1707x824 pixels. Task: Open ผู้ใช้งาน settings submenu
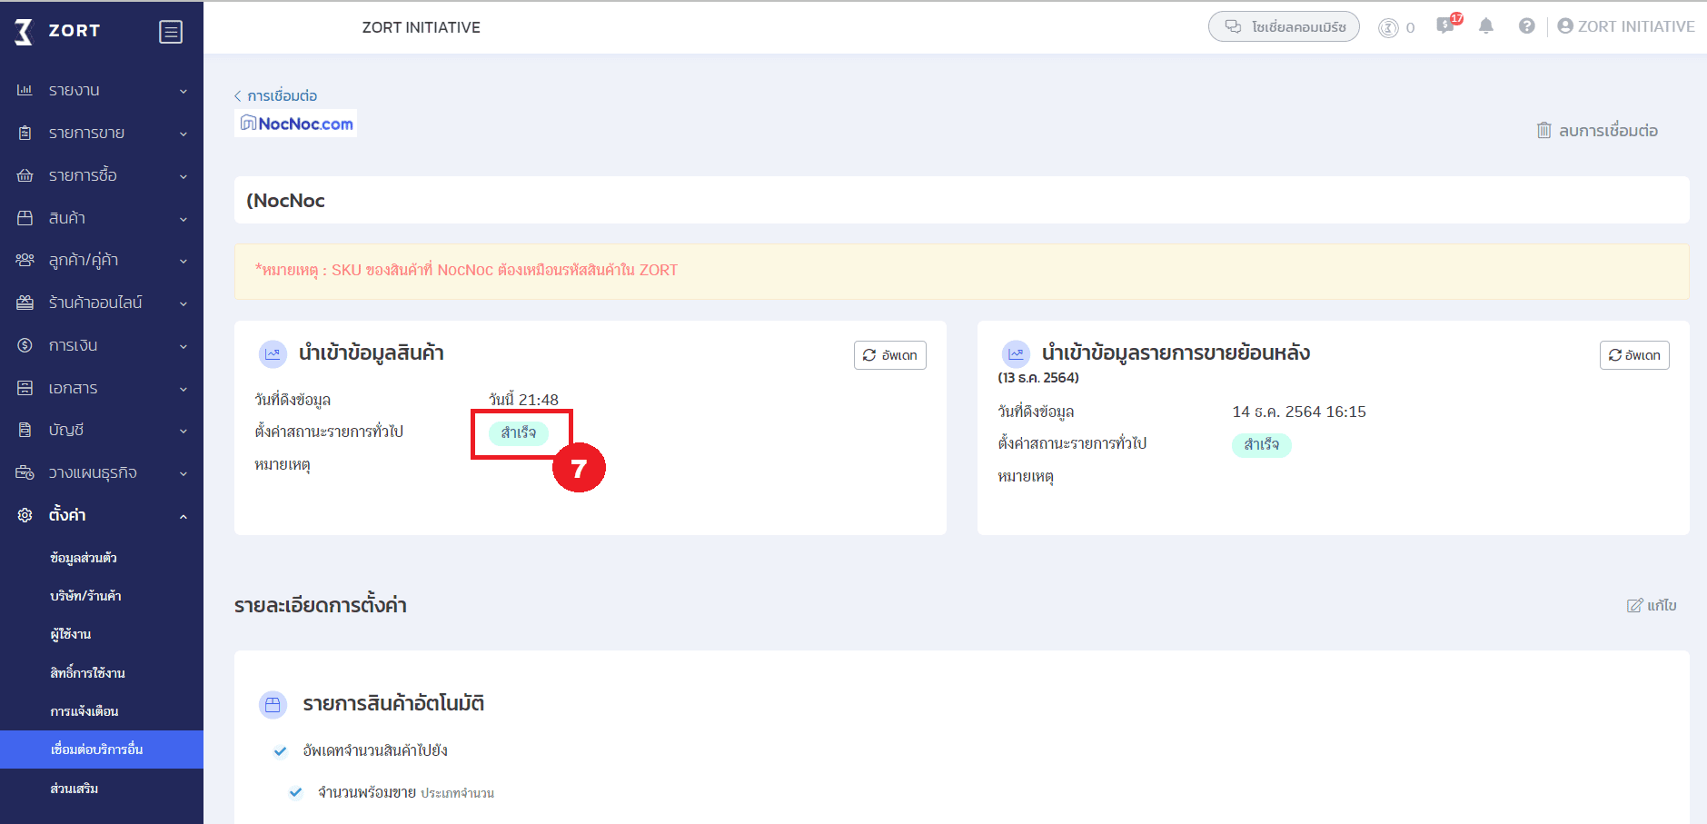pos(71,634)
